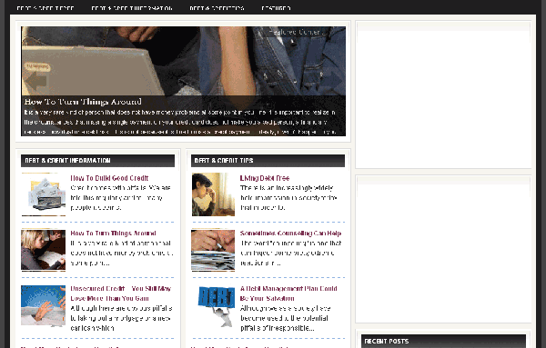Open the Debt & Credit Information menu item

[132, 7]
